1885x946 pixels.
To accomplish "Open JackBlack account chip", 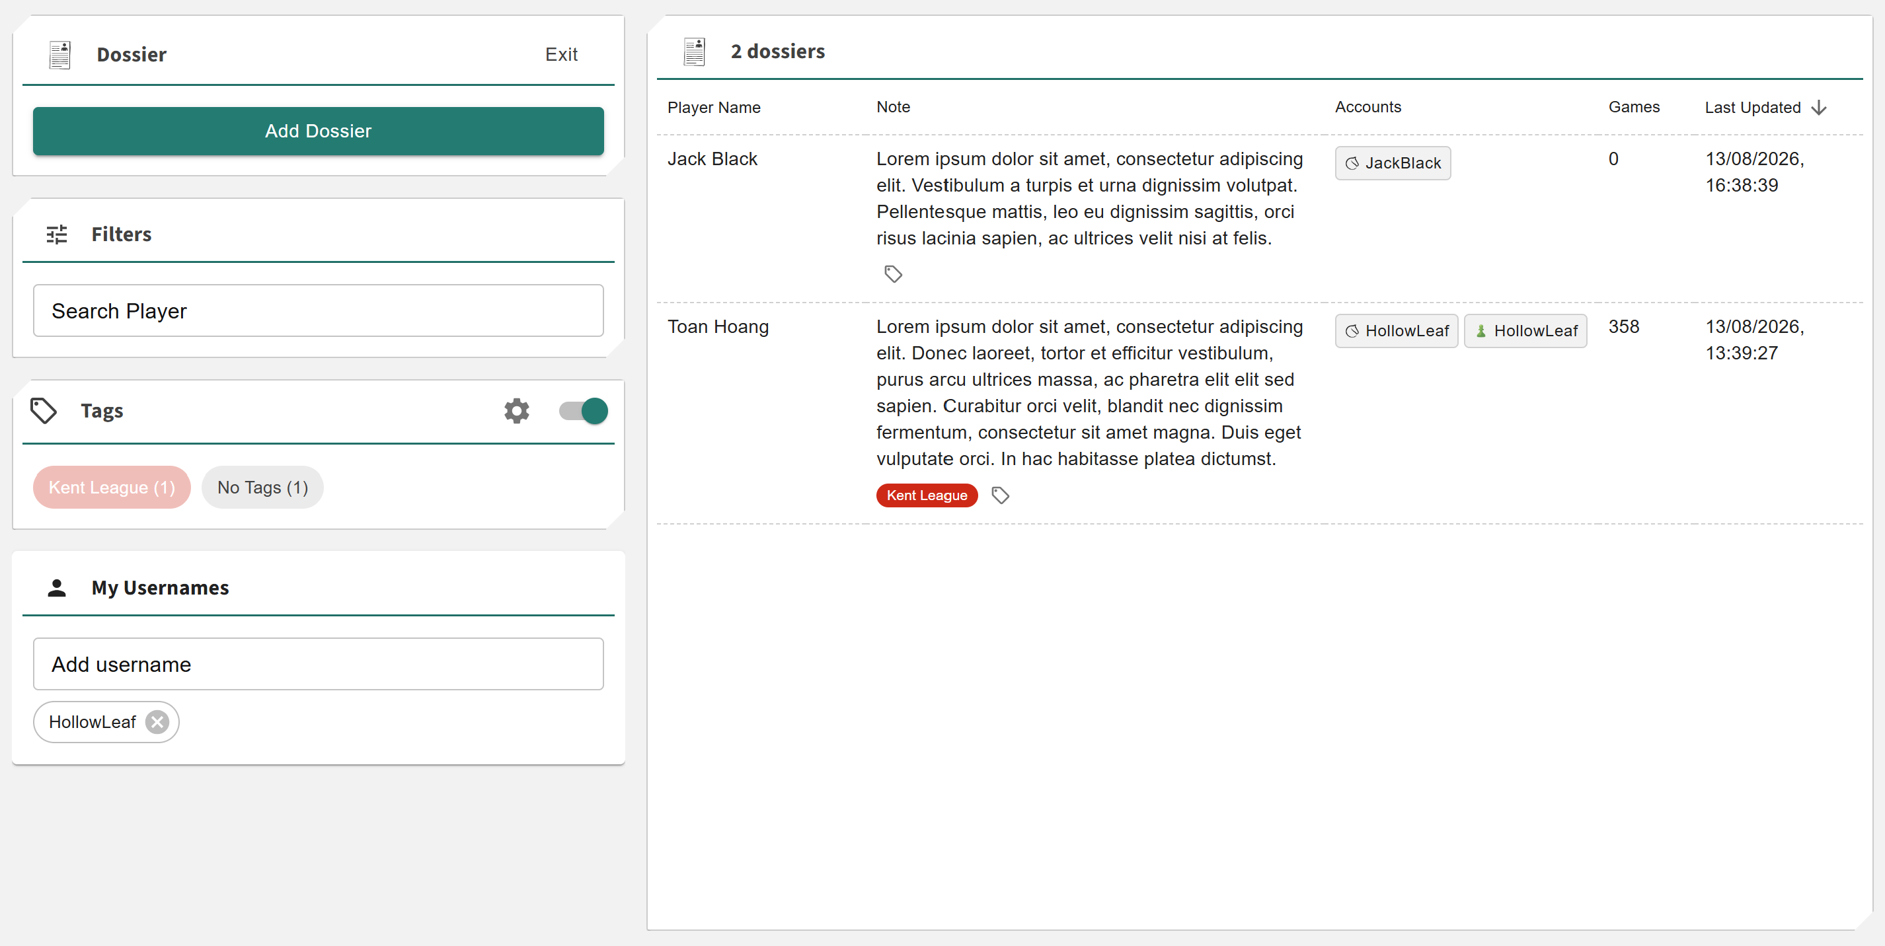I will (x=1393, y=163).
